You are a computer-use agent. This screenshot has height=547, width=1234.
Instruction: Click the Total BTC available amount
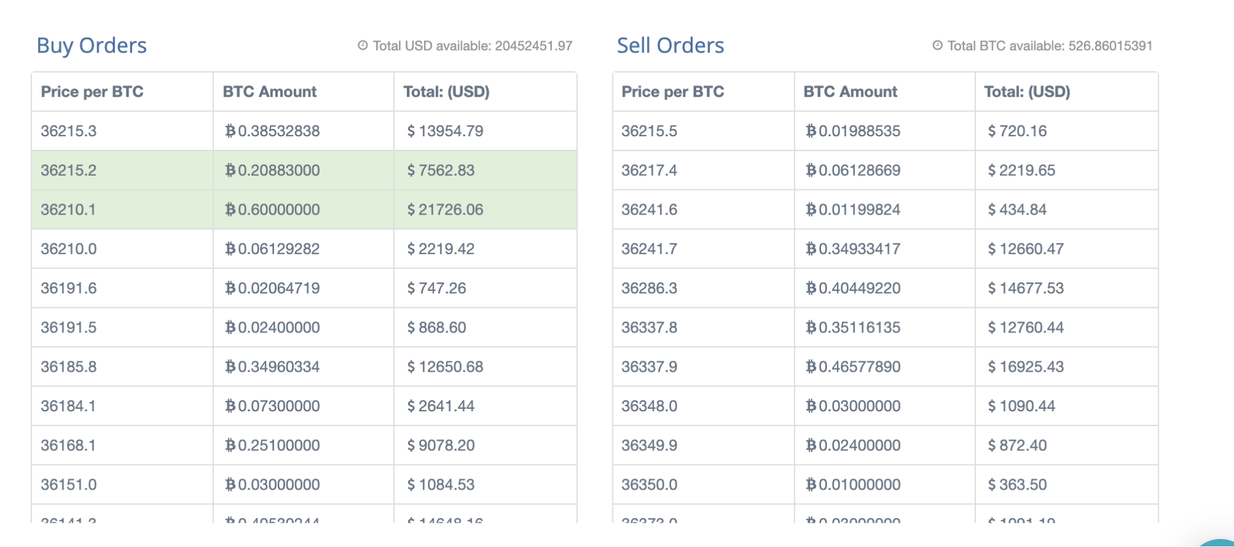[1111, 46]
